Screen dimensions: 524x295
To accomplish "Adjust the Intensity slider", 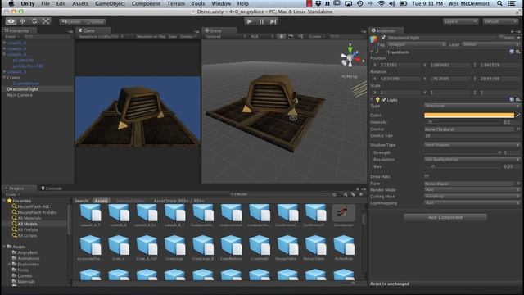I will pos(463,122).
